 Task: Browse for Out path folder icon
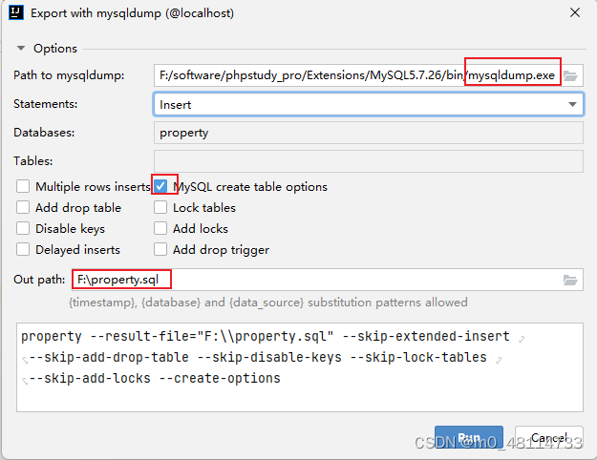click(570, 280)
